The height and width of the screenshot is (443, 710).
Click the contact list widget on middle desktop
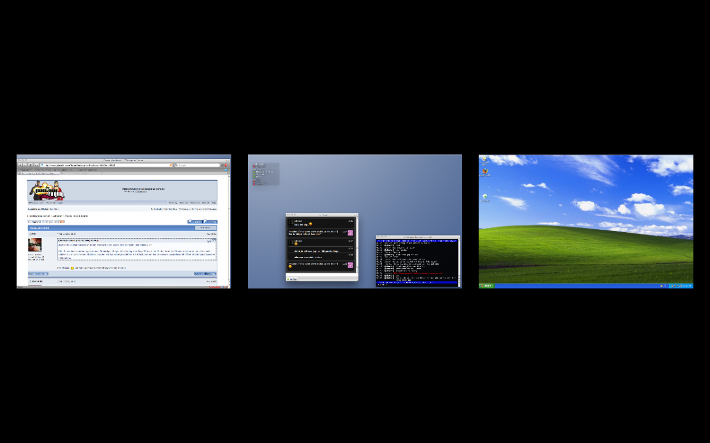[x=265, y=174]
